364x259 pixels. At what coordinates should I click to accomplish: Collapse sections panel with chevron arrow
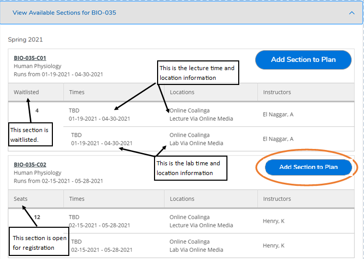[352, 13]
